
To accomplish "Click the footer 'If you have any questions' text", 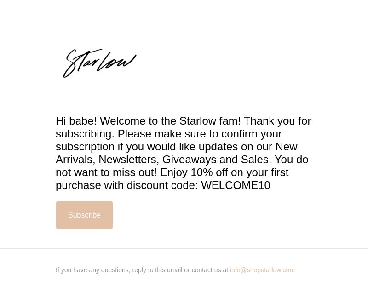I will pyautogui.click(x=92, y=270).
